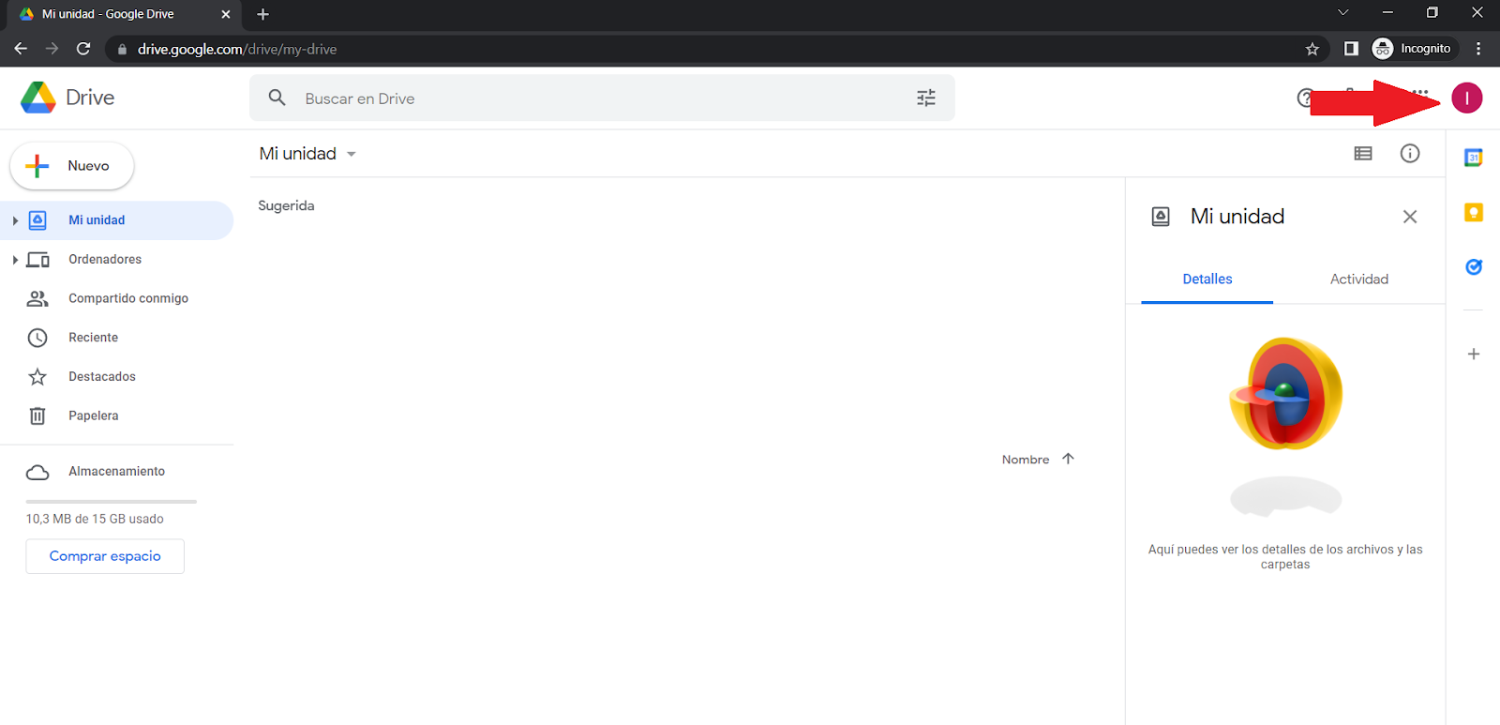1500x725 pixels.
Task: Open Almacenamiento storage page
Action: coord(116,472)
